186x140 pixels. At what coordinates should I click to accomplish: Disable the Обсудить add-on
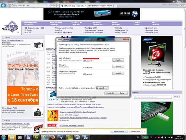118,67
